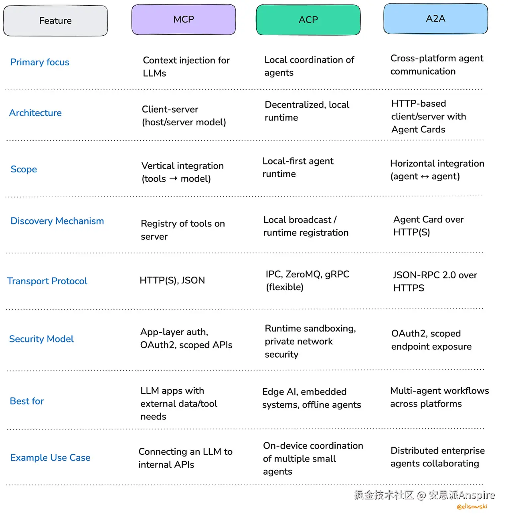Select the purple MCP header box
Viewport: 508px width, 514px height.
click(184, 20)
